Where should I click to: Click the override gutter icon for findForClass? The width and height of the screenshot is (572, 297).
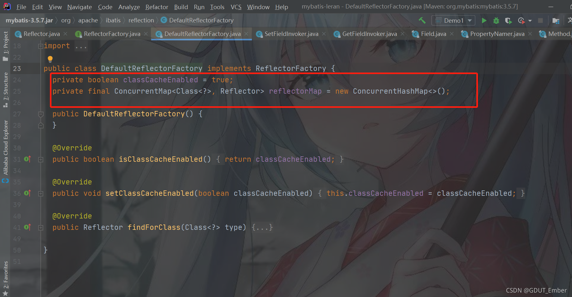tap(27, 227)
